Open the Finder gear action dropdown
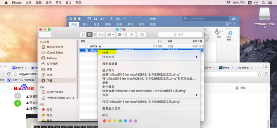 click(x=121, y=35)
